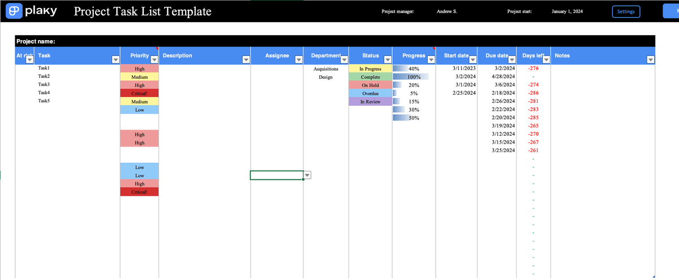Image resolution: width=679 pixels, height=280 pixels.
Task: Open the selected Assignee cell dropdown arrow
Action: (308, 175)
